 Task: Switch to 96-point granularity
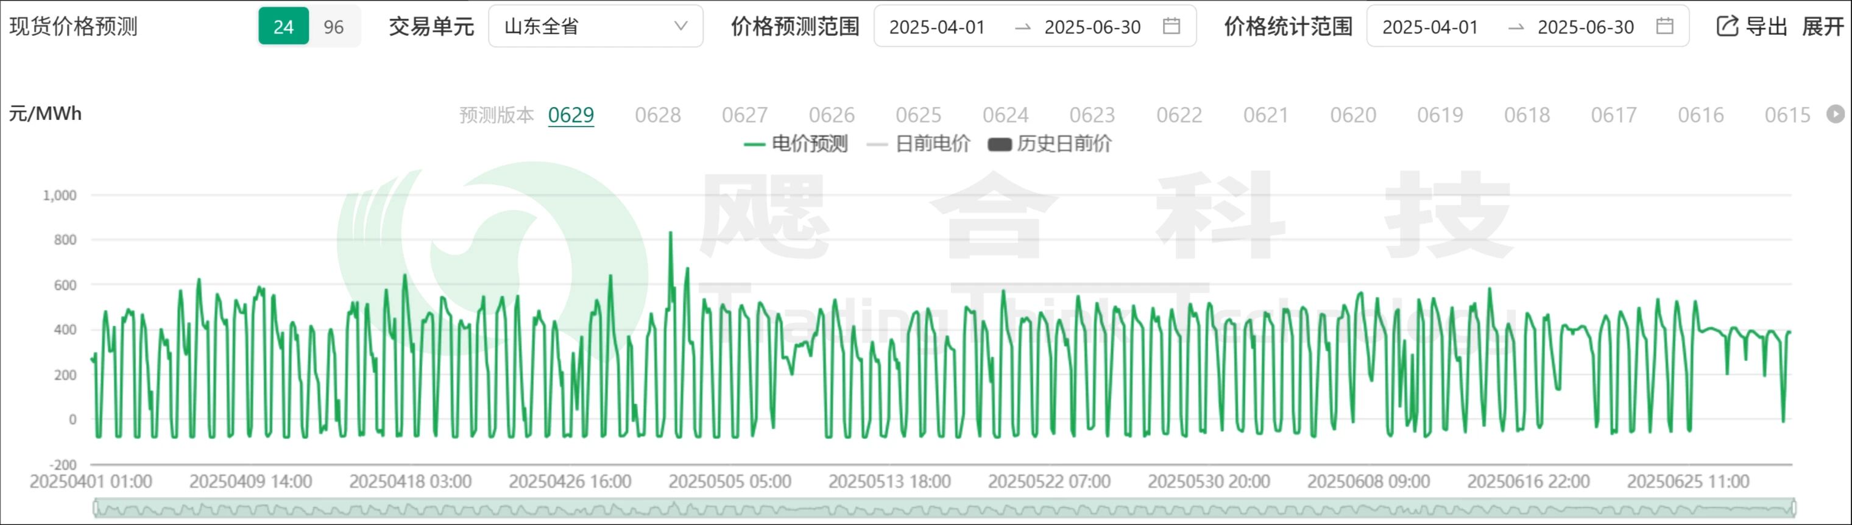(334, 27)
